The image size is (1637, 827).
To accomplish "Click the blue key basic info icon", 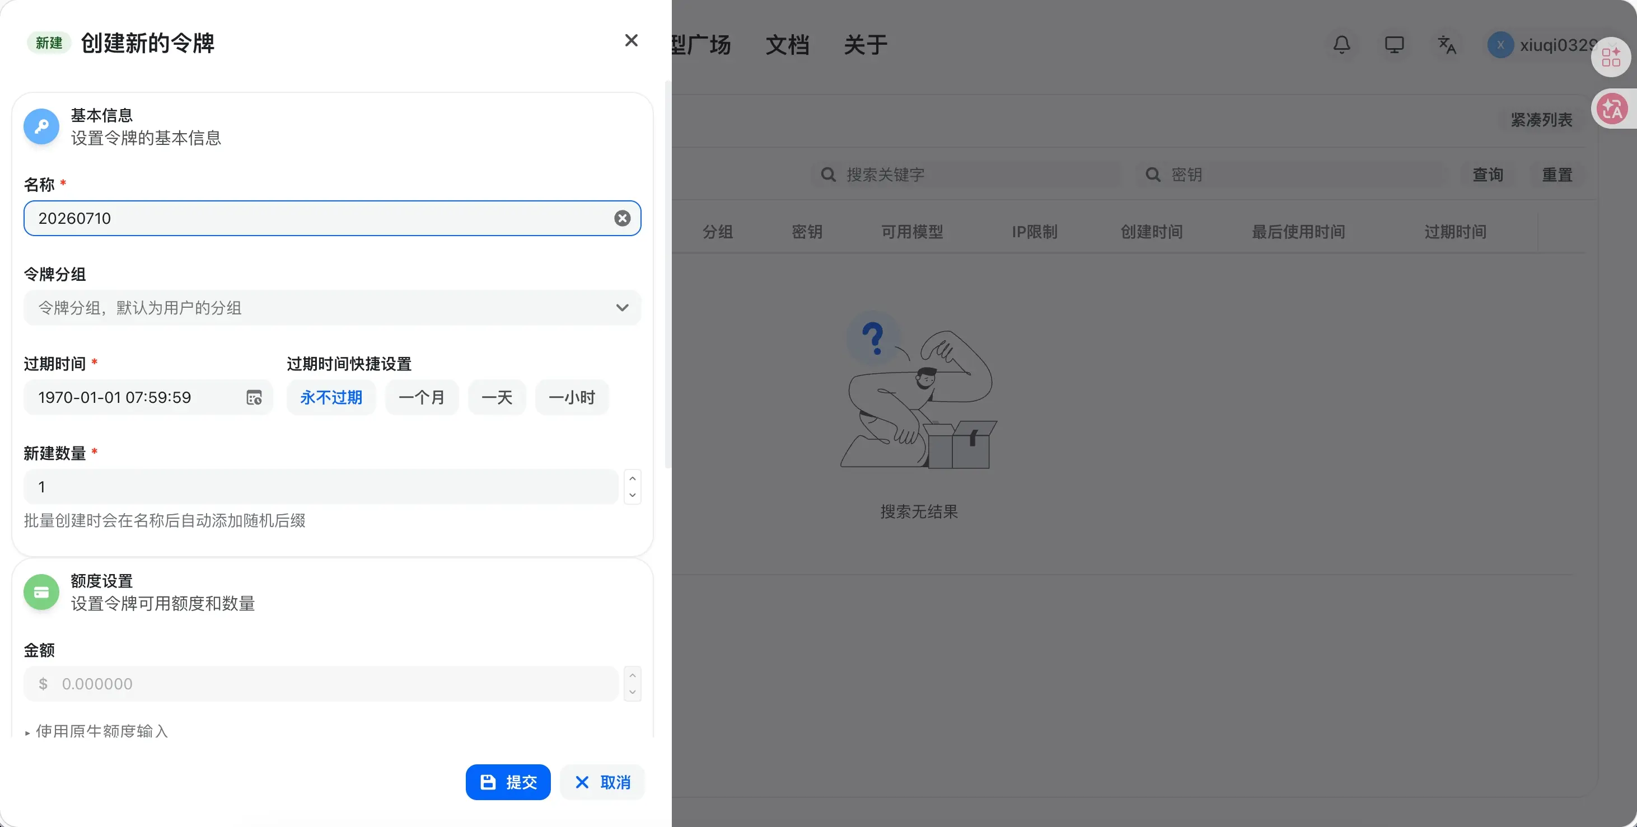I will [41, 126].
